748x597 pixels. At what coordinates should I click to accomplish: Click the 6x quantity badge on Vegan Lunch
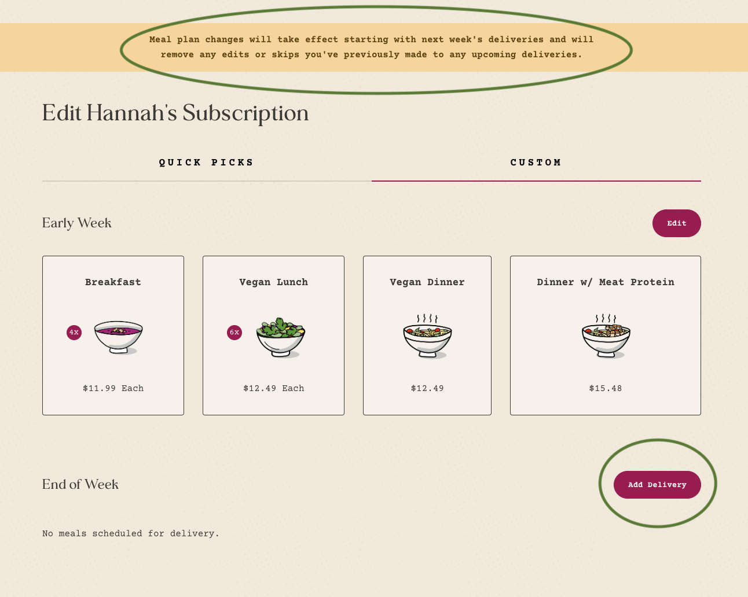[x=234, y=333]
